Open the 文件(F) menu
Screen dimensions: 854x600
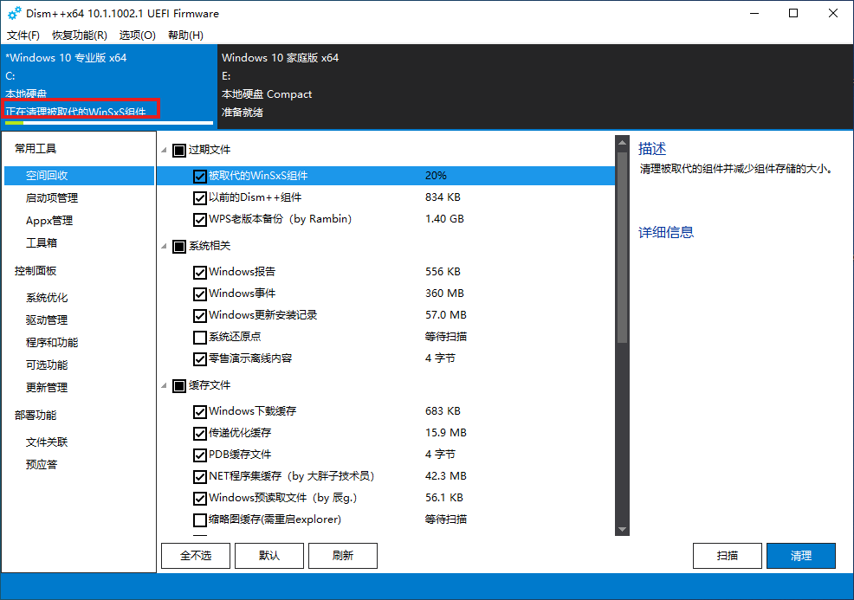click(23, 35)
